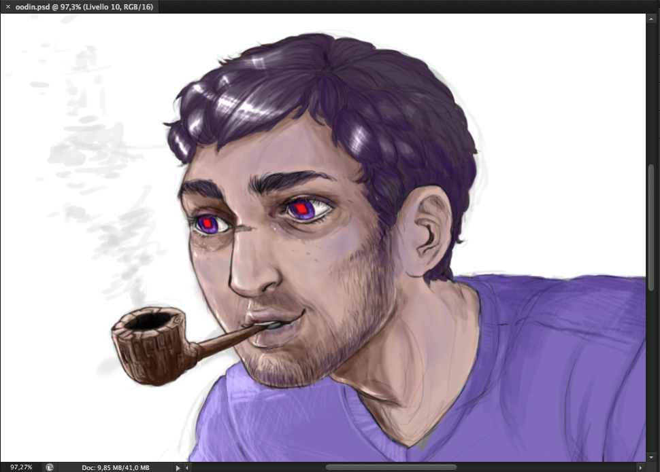
Task: Select the oodin.psd document tab
Action: 84,7
